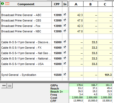Click the second equals button
Screen dimensions: 114x103
coord(10,86)
